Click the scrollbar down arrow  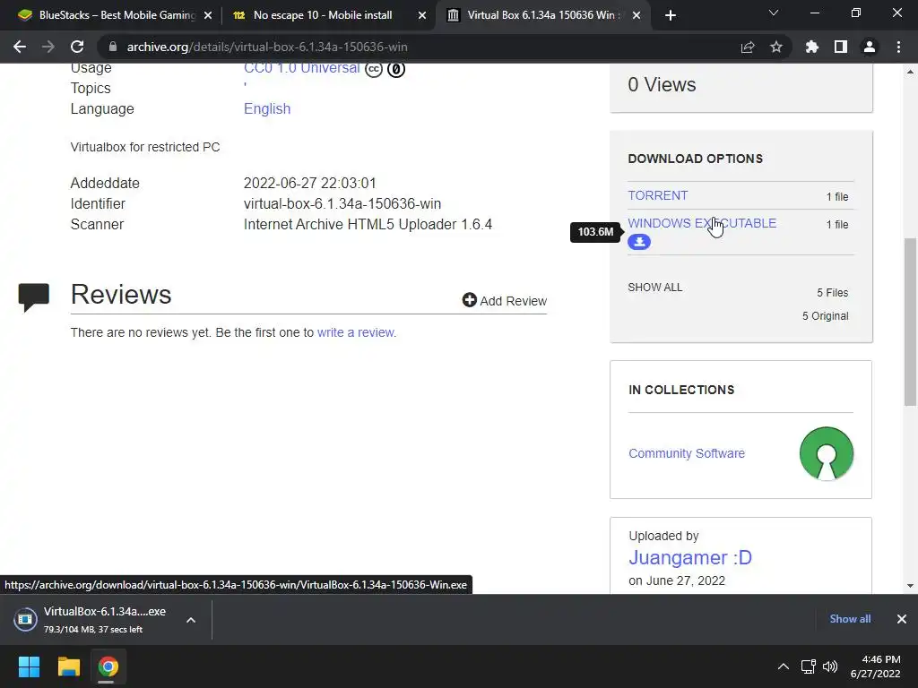[x=910, y=586]
